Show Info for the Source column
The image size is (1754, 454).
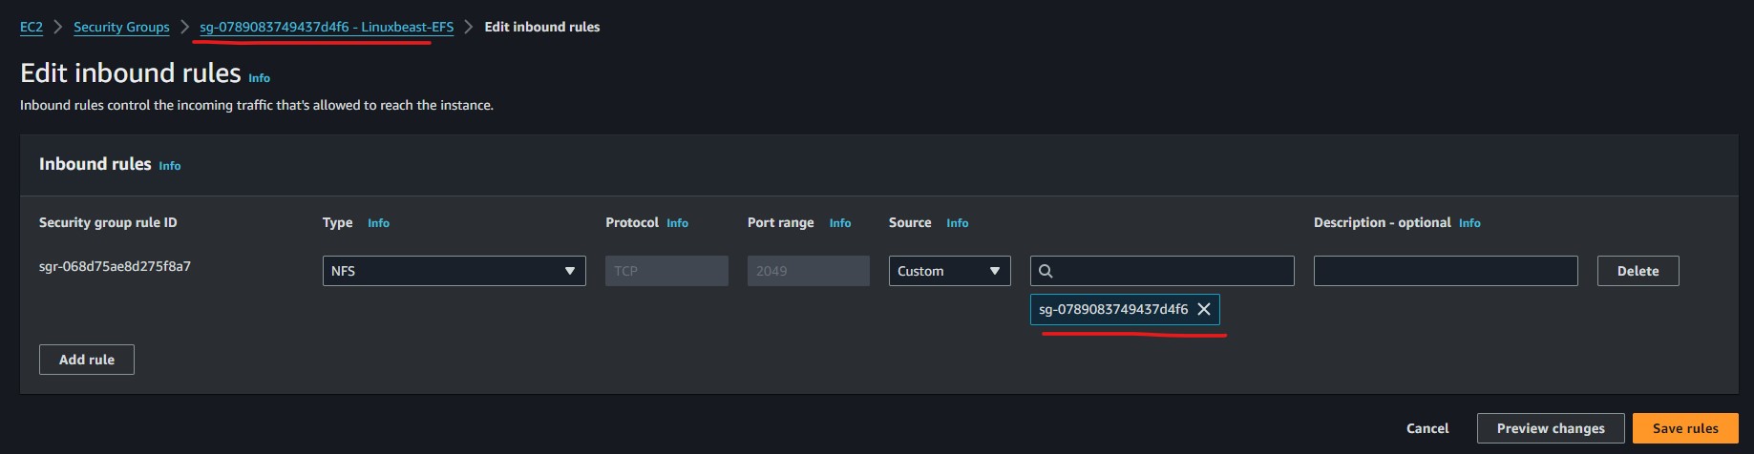pyautogui.click(x=958, y=223)
